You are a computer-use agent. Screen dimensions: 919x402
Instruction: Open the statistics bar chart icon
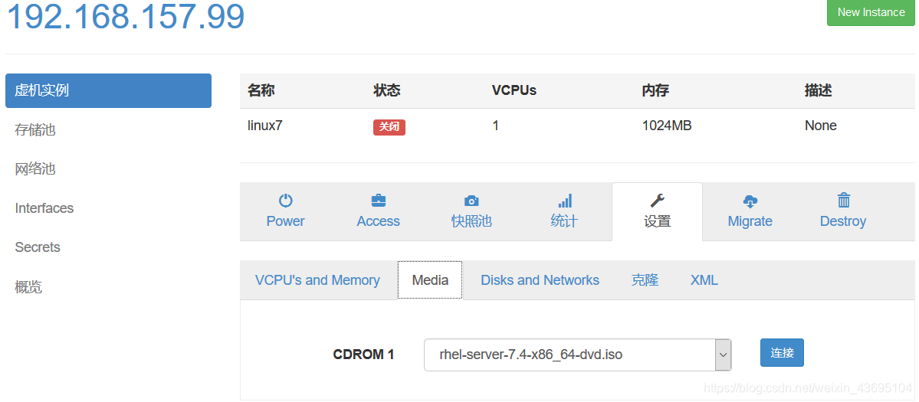pos(564,201)
